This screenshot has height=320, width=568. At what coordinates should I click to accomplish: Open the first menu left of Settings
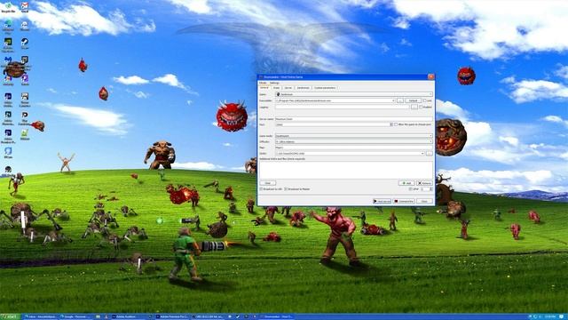tap(263, 83)
